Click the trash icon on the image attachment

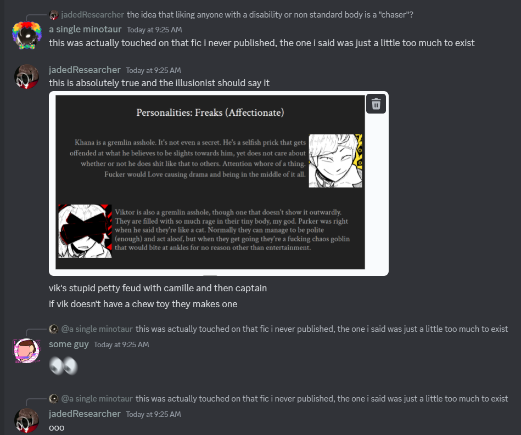(x=376, y=104)
